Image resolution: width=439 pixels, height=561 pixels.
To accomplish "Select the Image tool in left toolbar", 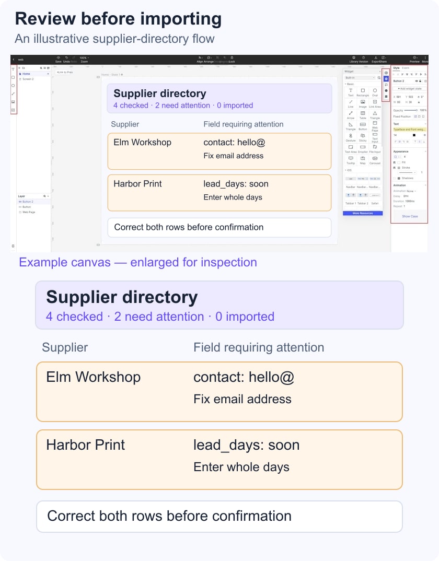I will tap(13, 102).
